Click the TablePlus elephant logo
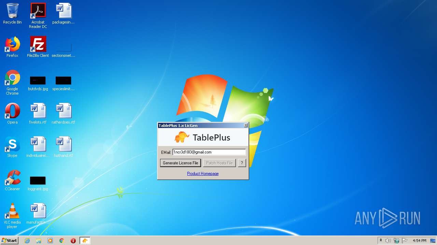The image size is (437, 245). (x=182, y=137)
